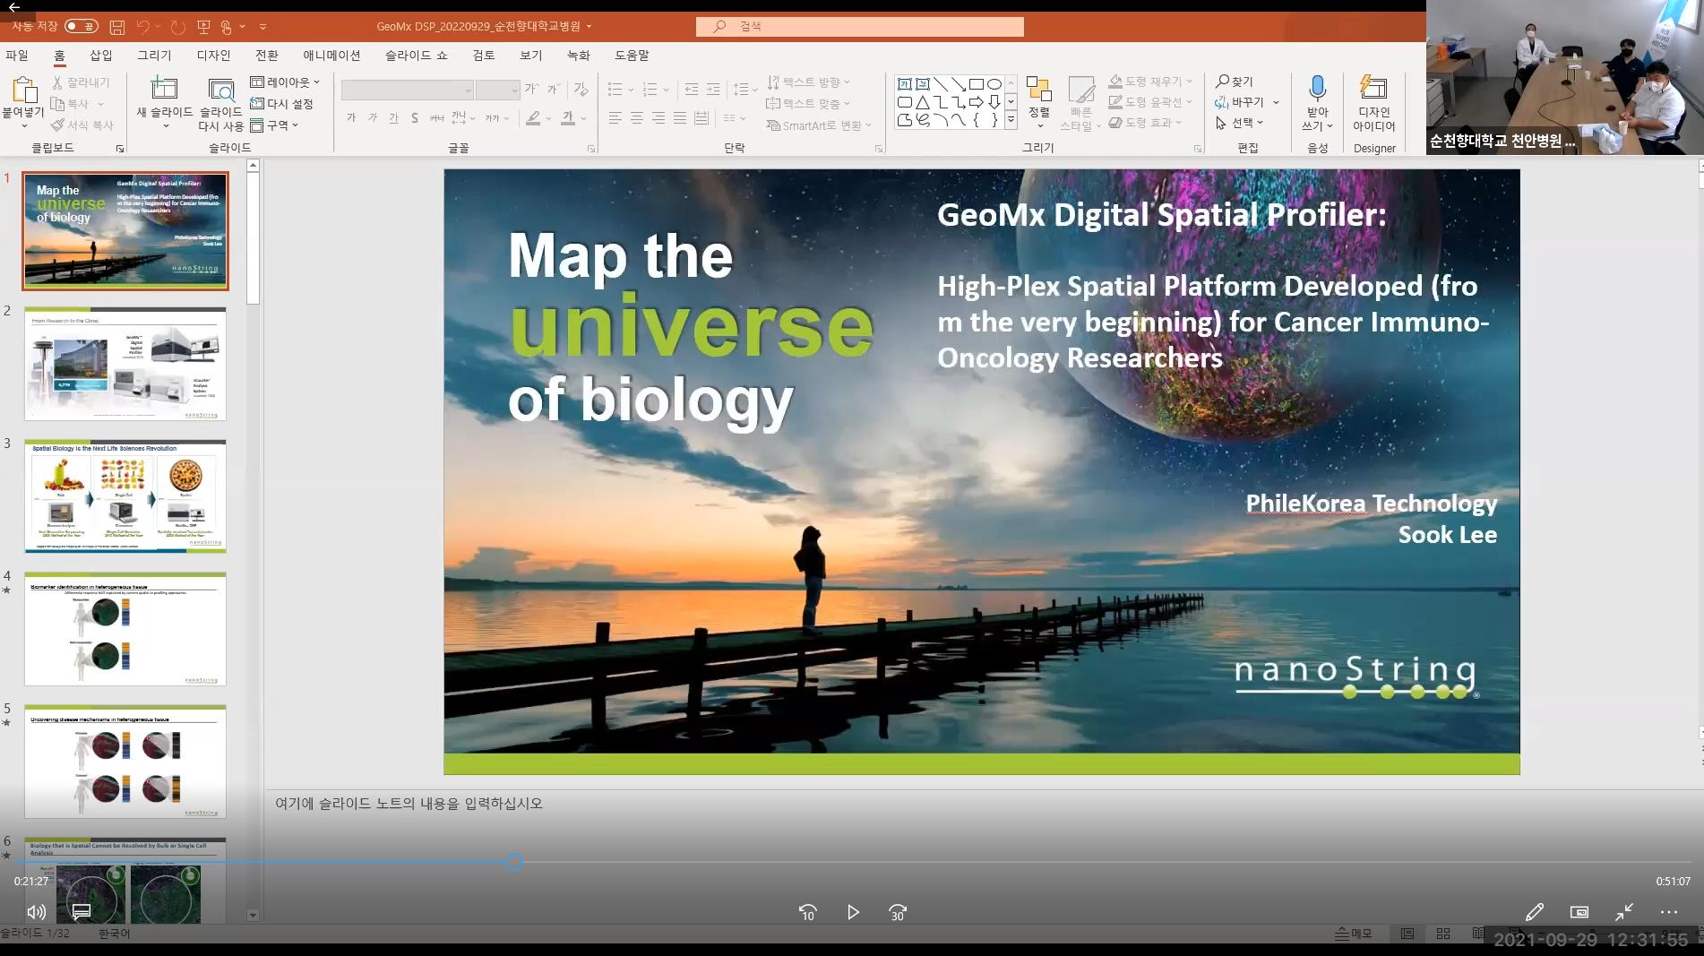Open the Layout (레이아웃) dropdown
This screenshot has width=1704, height=956.
coord(285,82)
